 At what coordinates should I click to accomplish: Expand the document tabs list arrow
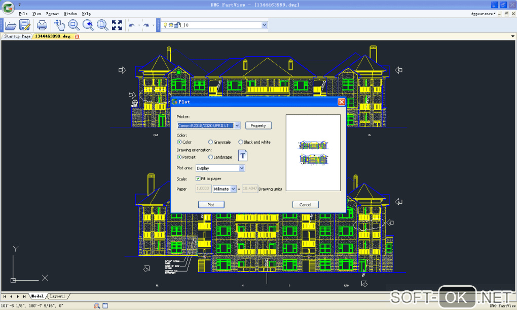tap(513, 36)
